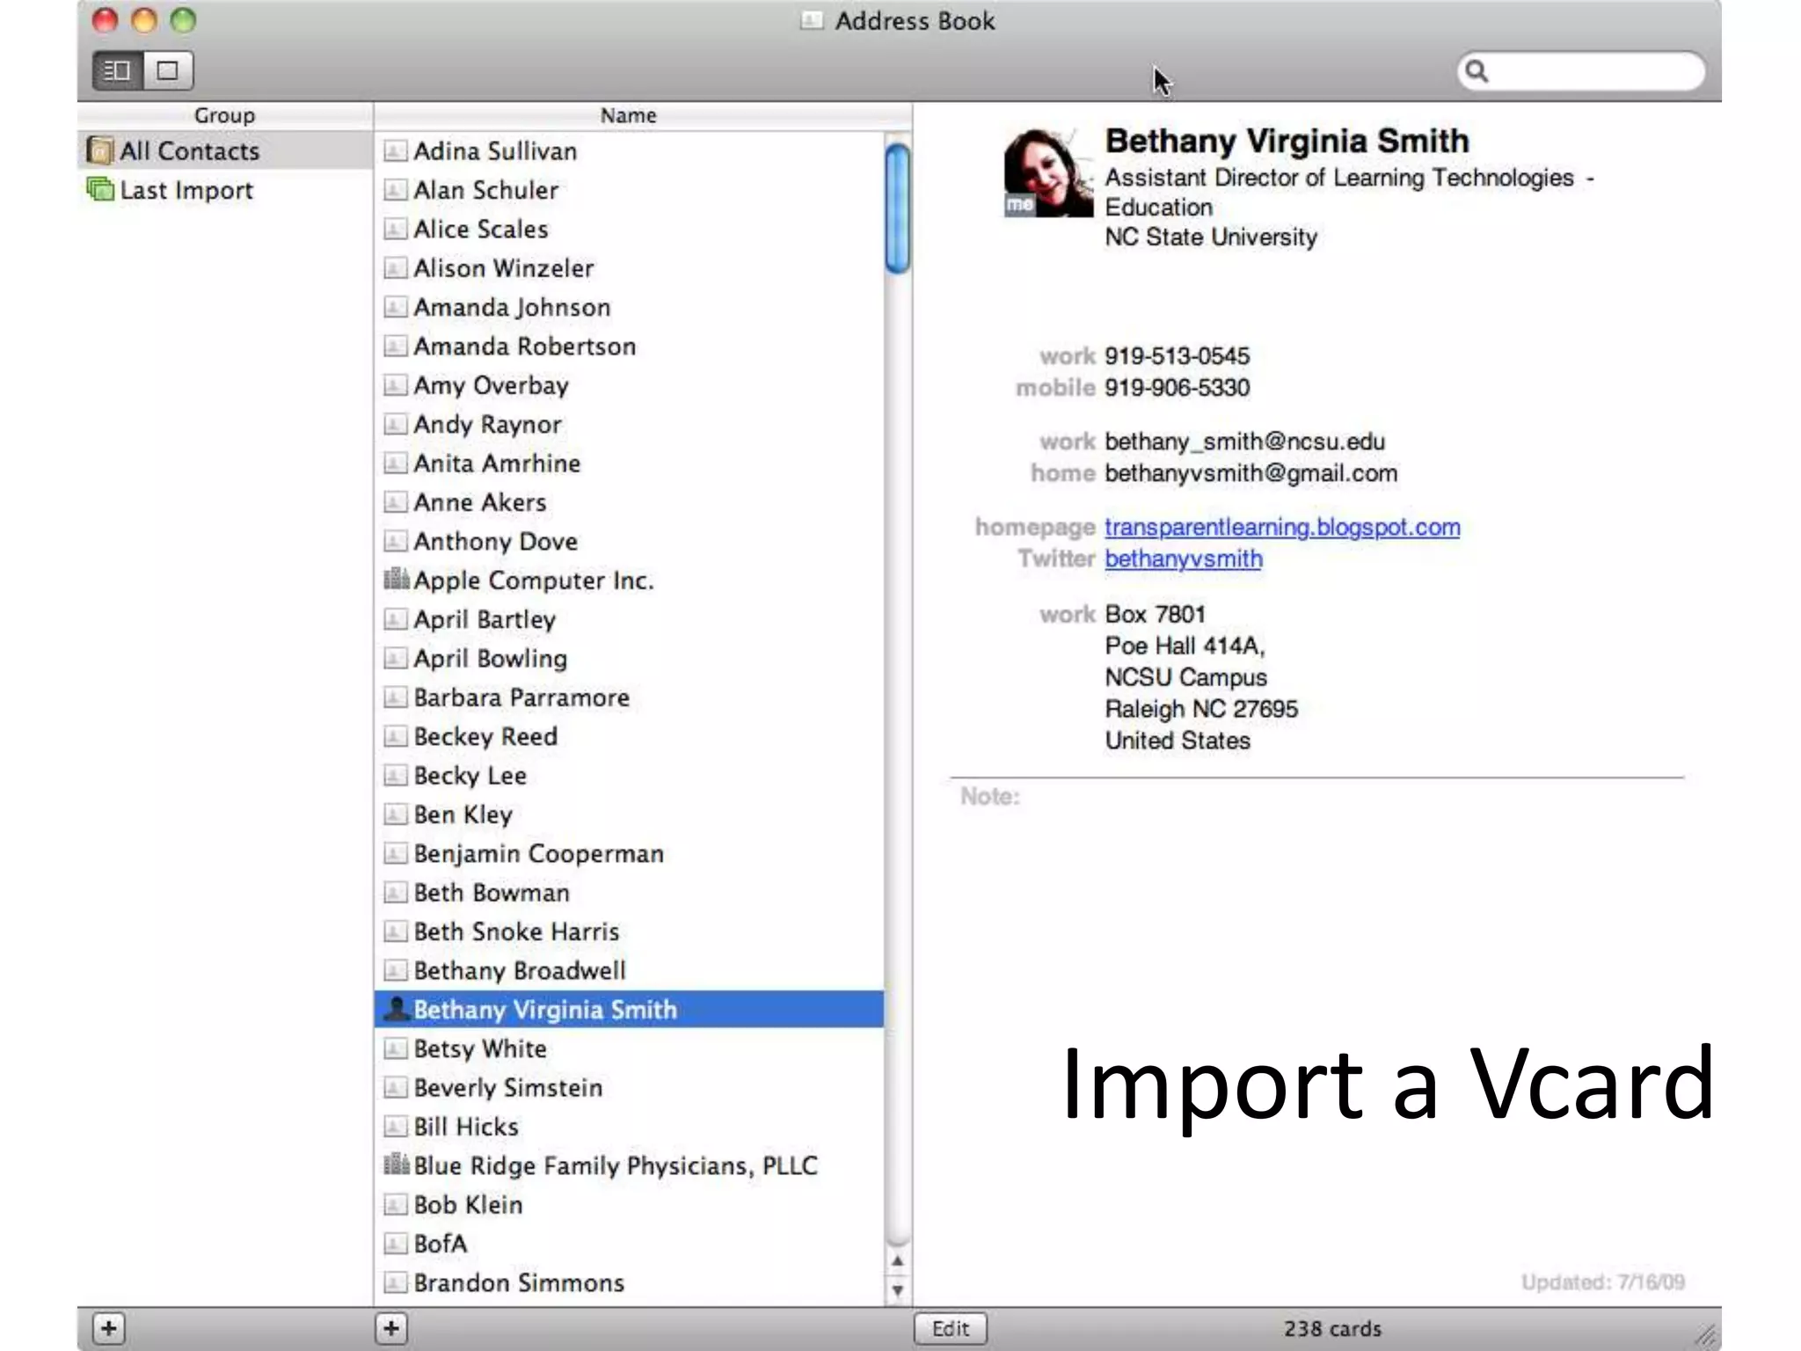Image resolution: width=1801 pixels, height=1351 pixels.
Task: Click the name list scrollbar thumb
Action: pos(898,209)
